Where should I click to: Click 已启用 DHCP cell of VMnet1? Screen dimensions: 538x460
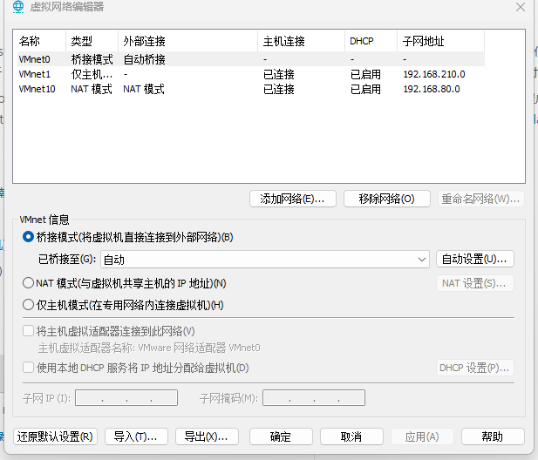(x=365, y=74)
